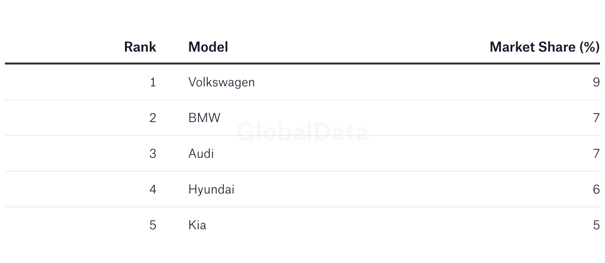Click the Audi model name

coord(201,154)
